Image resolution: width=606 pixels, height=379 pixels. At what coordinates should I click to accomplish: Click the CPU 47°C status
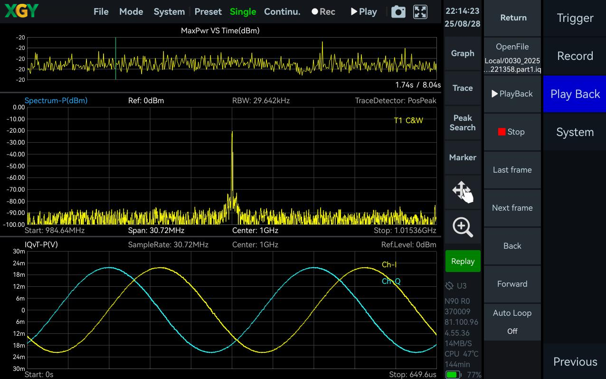coord(461,354)
